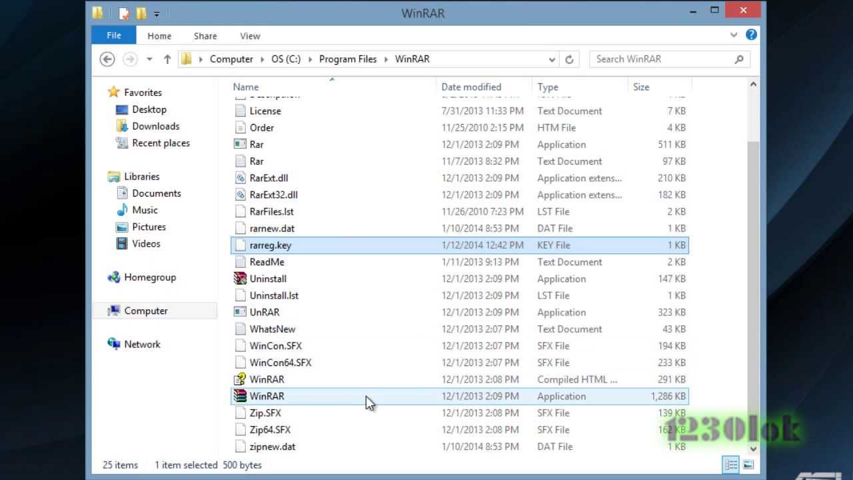Sort by the Date modified column header

pos(471,87)
